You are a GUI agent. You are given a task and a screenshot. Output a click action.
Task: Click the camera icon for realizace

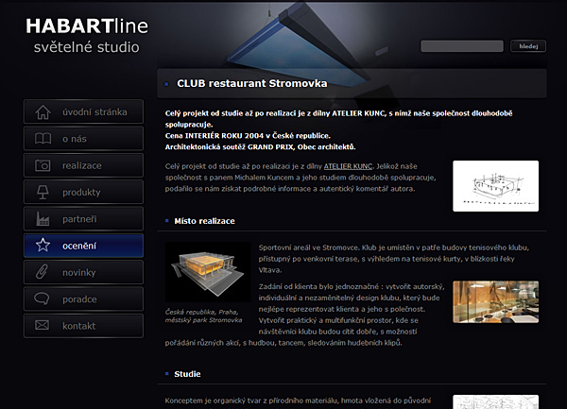click(x=43, y=165)
